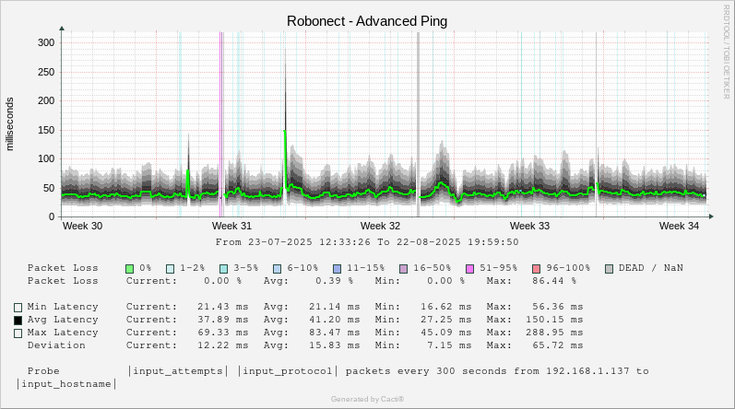Screen dimensions: 735x409
Task: Click the Deviation row label
Action: pyautogui.click(x=56, y=345)
